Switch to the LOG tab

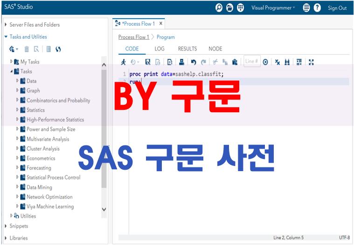pyautogui.click(x=160, y=49)
